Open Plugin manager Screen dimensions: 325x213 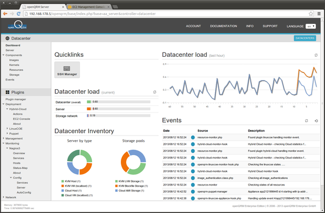pyautogui.click(x=16, y=99)
